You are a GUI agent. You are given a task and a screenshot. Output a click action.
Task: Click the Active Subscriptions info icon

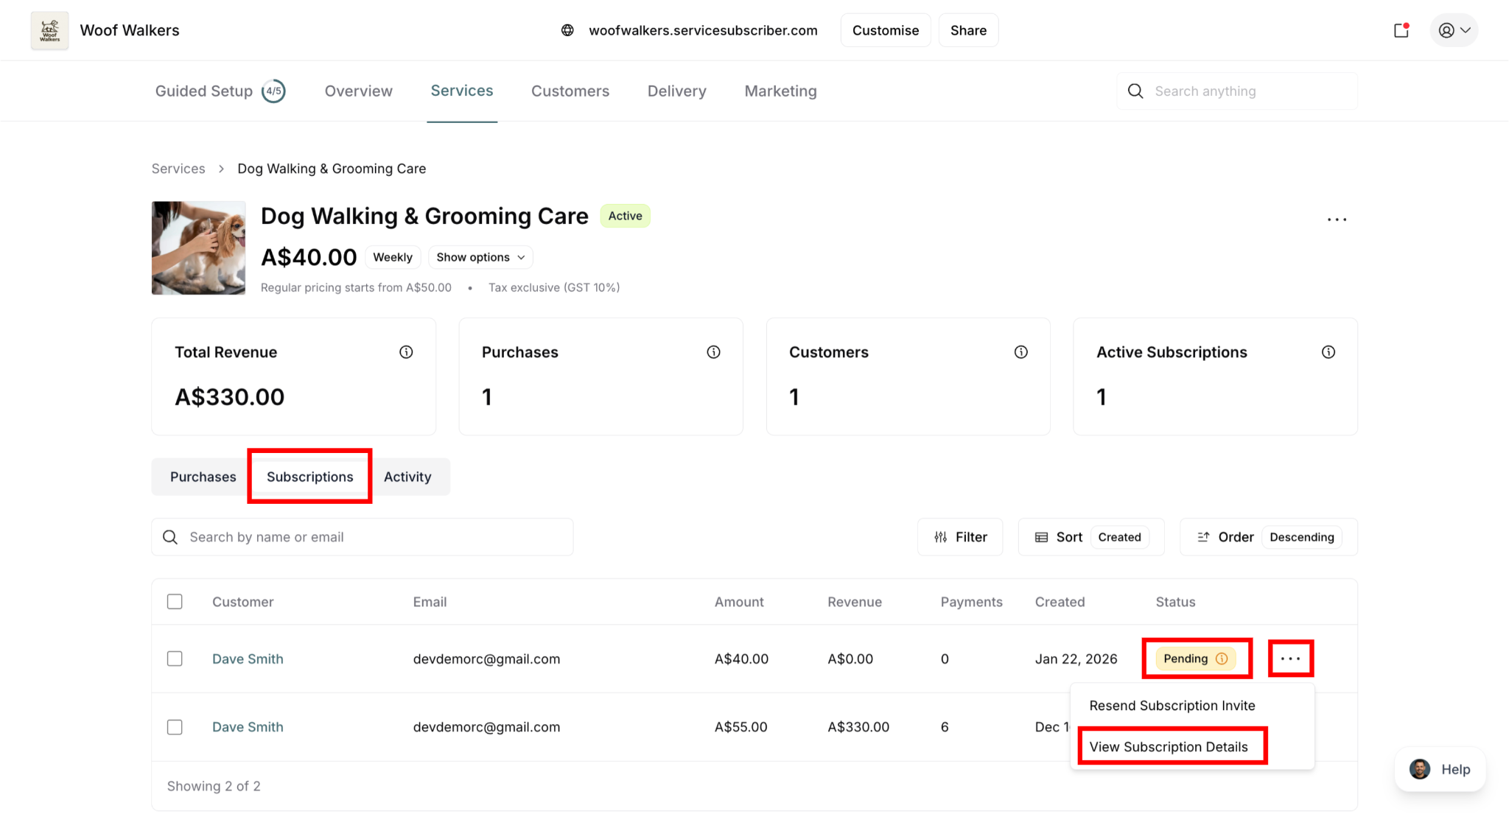(1328, 352)
